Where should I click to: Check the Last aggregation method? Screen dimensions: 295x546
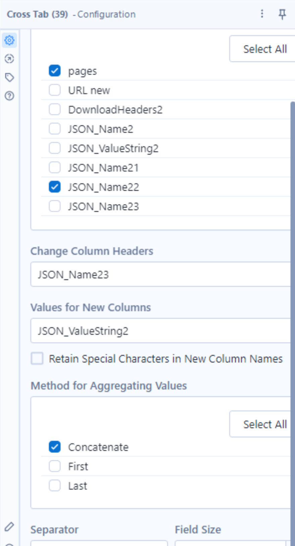tap(55, 486)
